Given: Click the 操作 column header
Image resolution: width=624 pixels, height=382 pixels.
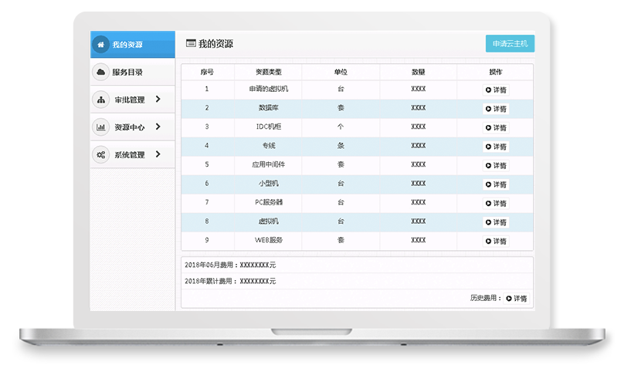Looking at the screenshot, I should [x=496, y=72].
